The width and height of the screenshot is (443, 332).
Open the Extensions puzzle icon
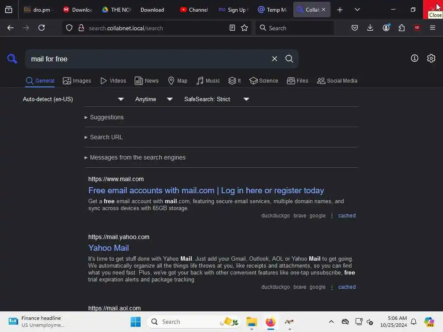tap(401, 28)
